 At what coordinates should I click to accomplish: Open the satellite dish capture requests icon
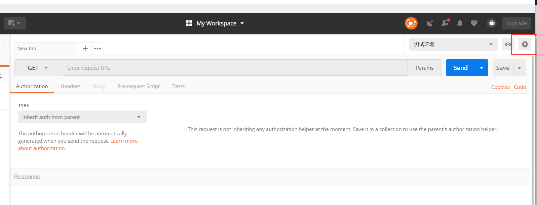click(430, 23)
